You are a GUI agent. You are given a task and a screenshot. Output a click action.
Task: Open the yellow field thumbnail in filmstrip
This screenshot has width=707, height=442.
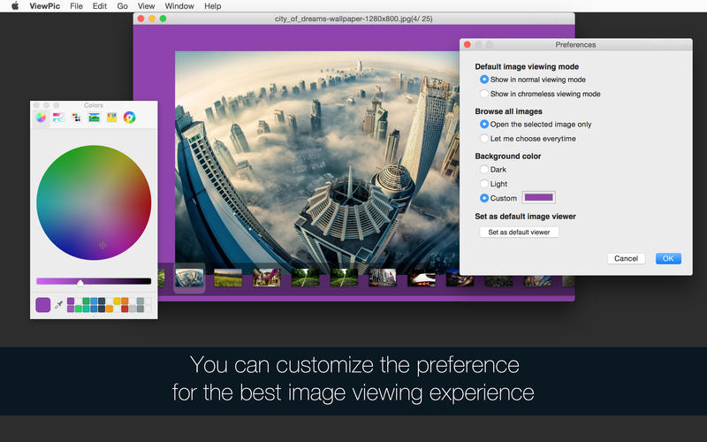[x=228, y=278]
